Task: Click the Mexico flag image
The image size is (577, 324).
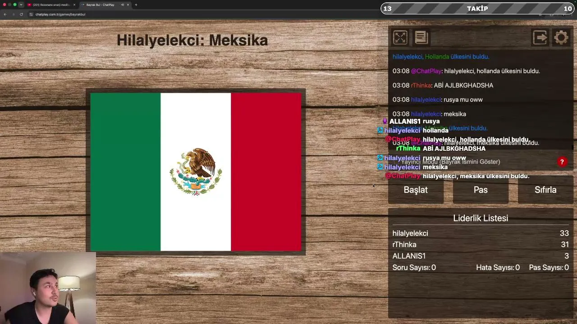Action: [196, 172]
